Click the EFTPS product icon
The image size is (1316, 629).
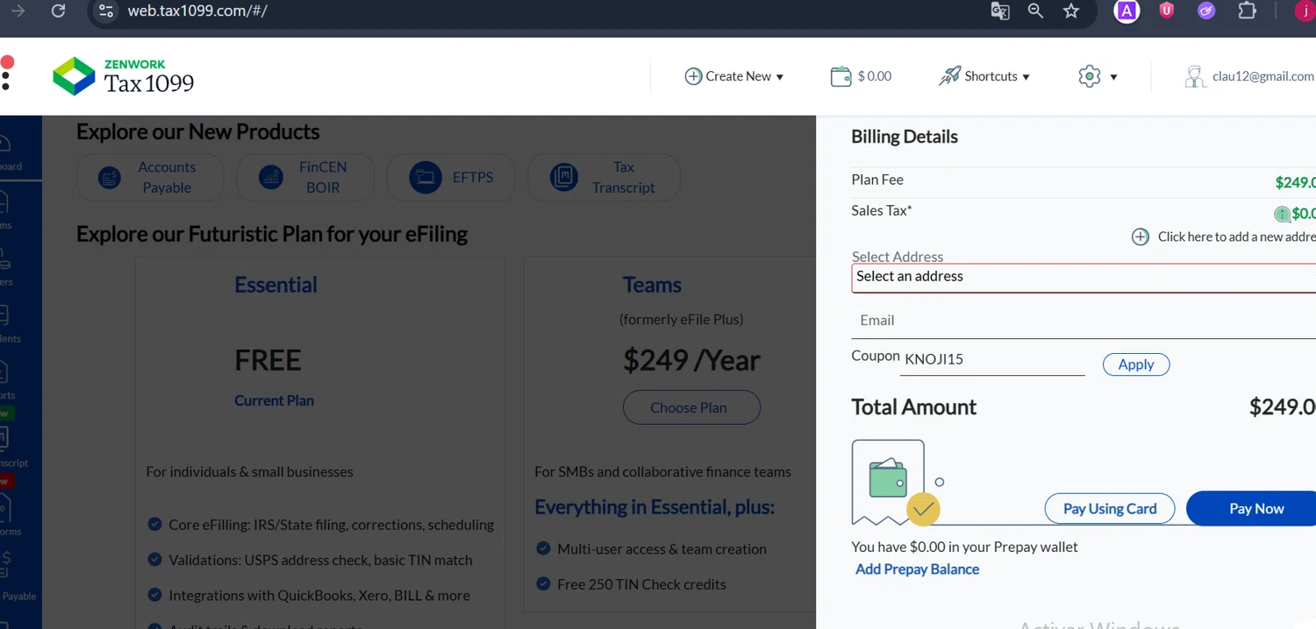tap(426, 177)
